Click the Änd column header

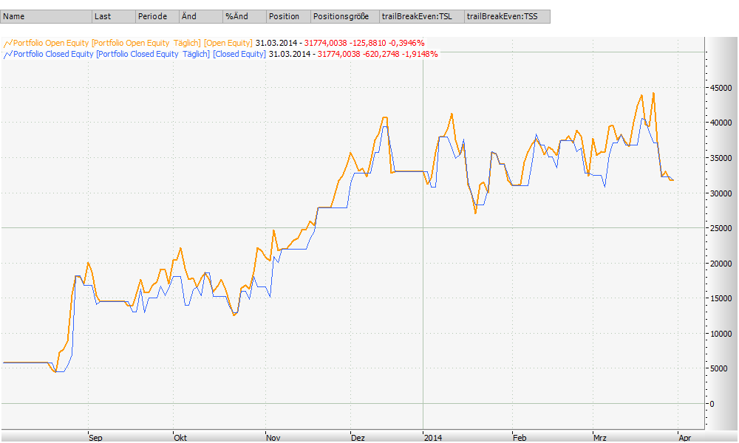201,16
